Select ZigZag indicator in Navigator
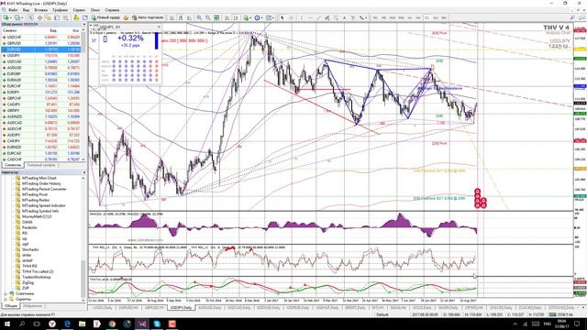This screenshot has width=587, height=330. coord(28,282)
